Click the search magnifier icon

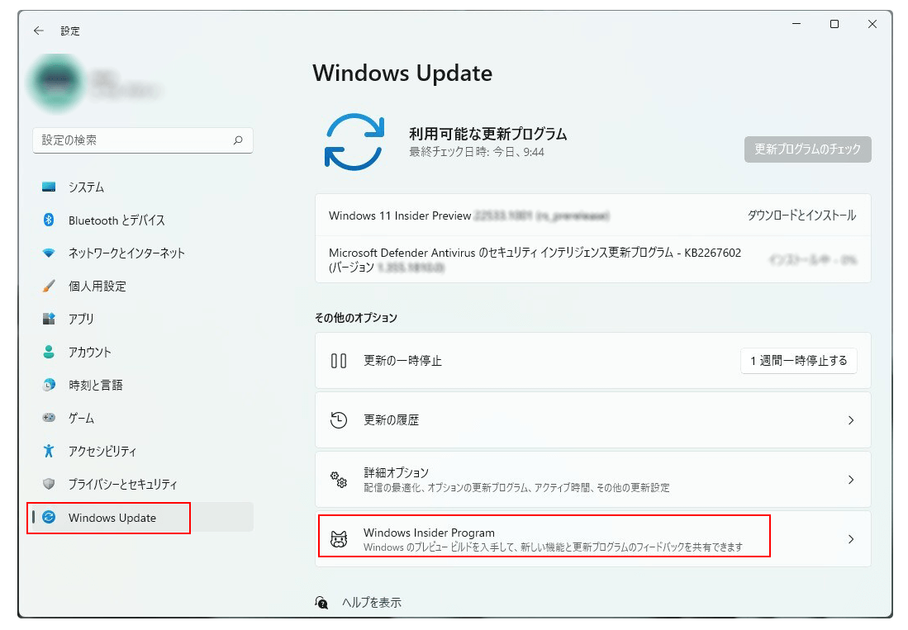[x=238, y=140]
